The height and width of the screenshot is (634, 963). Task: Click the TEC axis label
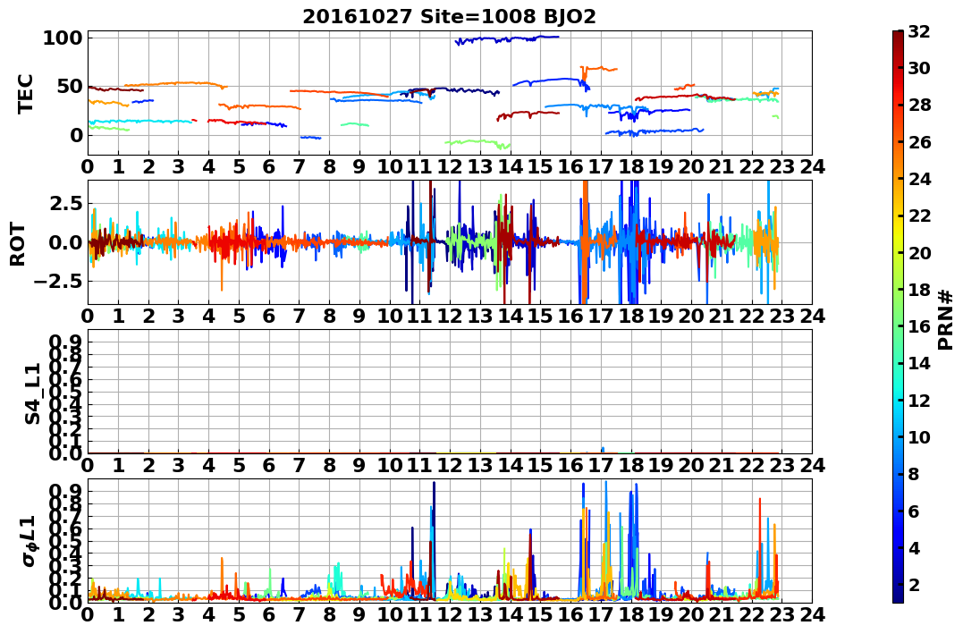click(24, 93)
